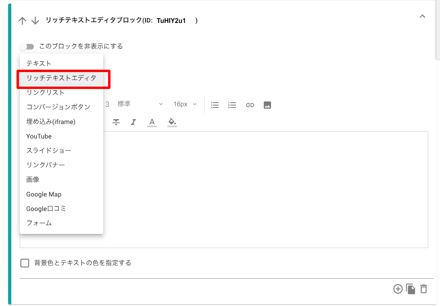
Task: Check 背景色とテキストの色を指定する checkbox
Action: (x=25, y=263)
